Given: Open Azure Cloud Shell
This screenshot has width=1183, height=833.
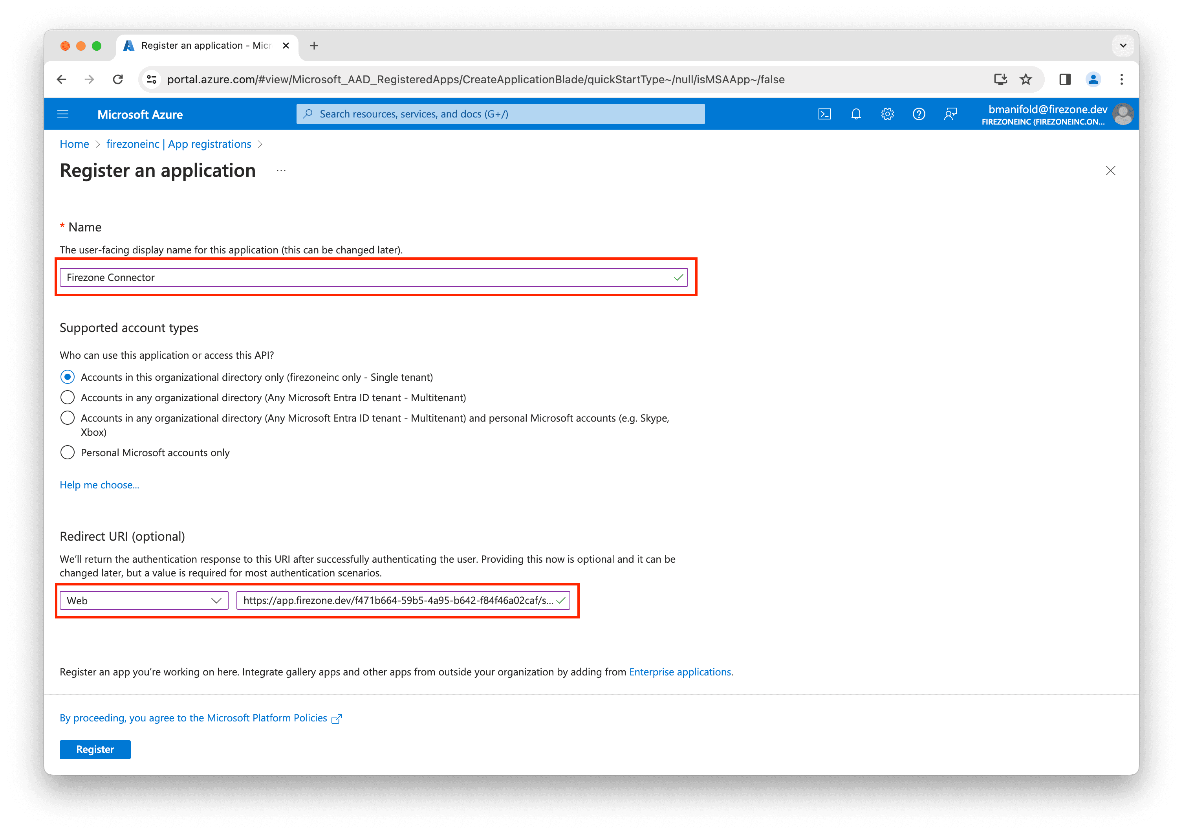Looking at the screenshot, I should pos(825,114).
